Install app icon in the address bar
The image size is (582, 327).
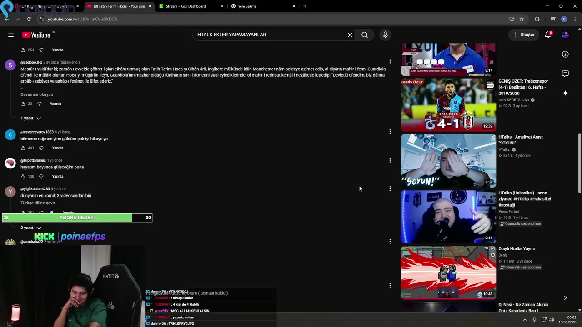(512, 19)
